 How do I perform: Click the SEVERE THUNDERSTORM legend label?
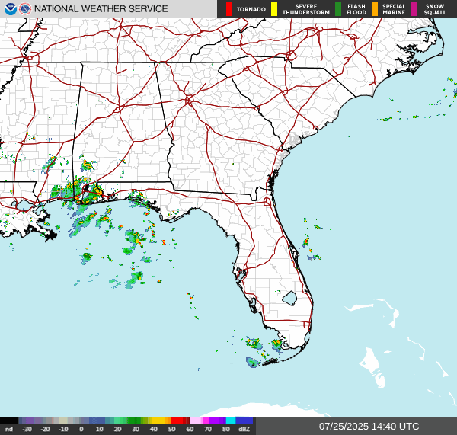306,9
